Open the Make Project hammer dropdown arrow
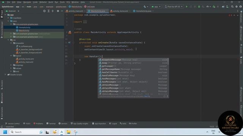Image resolution: width=243 pixels, height=136 pixels. point(148,7)
